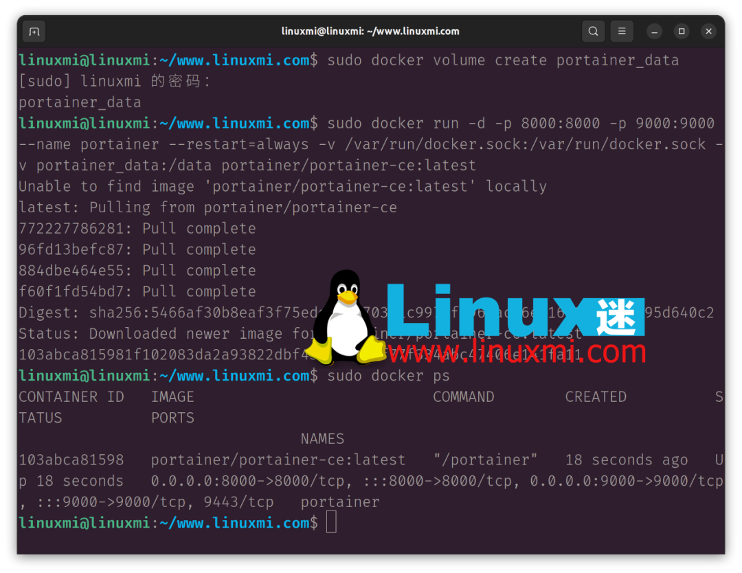Click the 'PORTS' column header

point(172,418)
